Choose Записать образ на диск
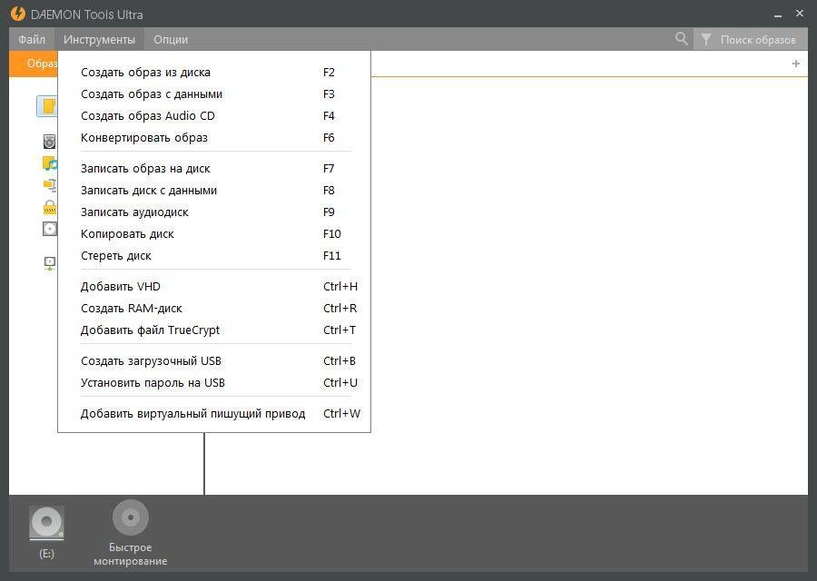 [214, 169]
